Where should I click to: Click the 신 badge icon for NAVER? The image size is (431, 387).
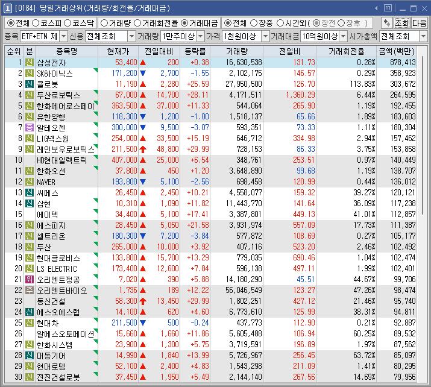click(x=29, y=181)
